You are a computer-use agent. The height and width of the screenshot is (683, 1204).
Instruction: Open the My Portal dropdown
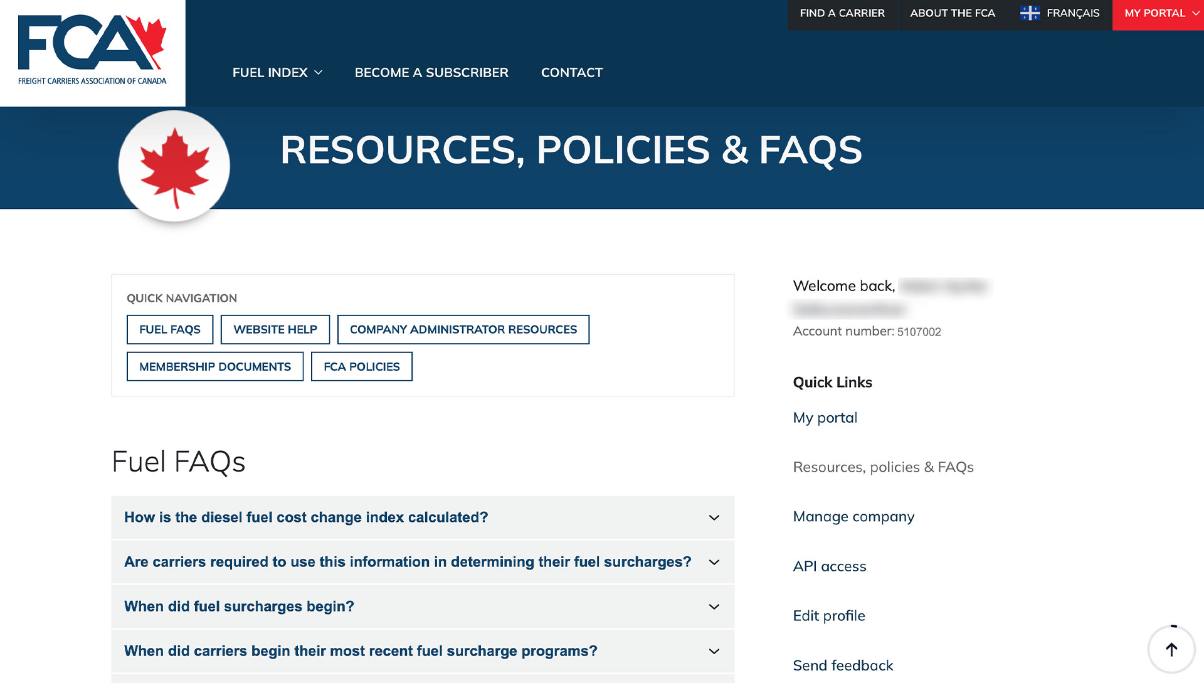pos(1158,15)
